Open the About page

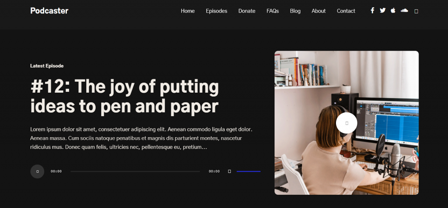[318, 11]
